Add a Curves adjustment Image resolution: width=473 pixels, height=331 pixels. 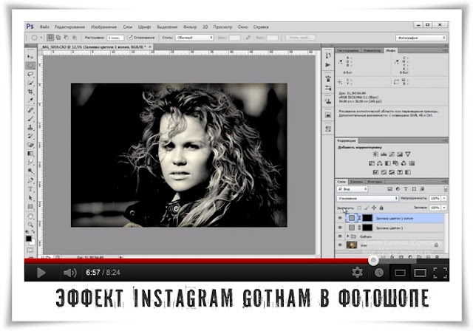click(x=392, y=154)
